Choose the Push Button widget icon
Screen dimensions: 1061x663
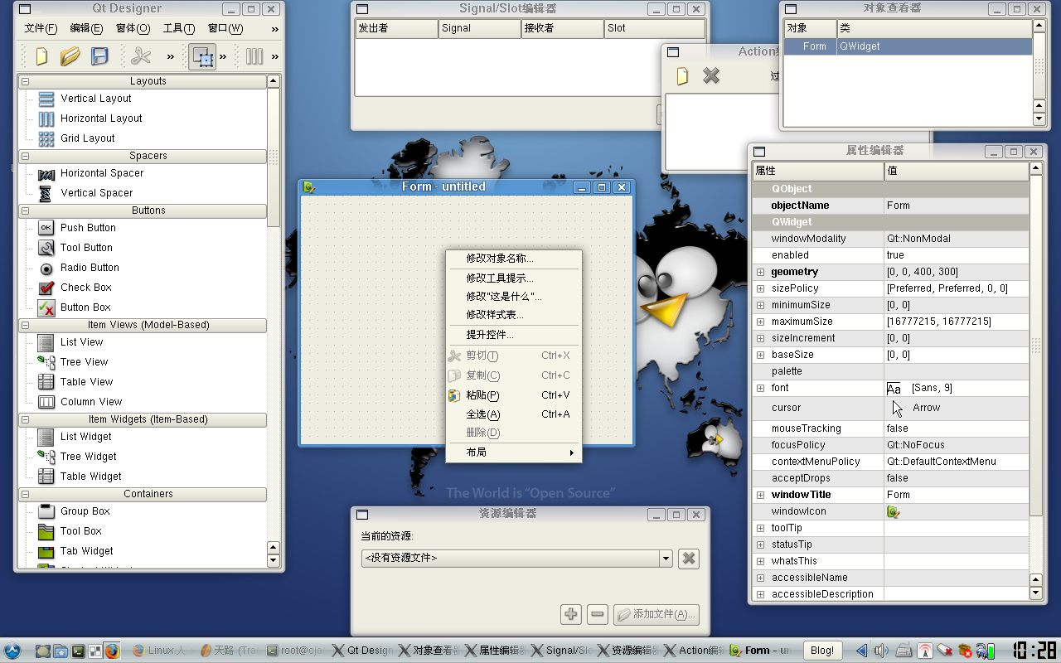pyautogui.click(x=46, y=228)
